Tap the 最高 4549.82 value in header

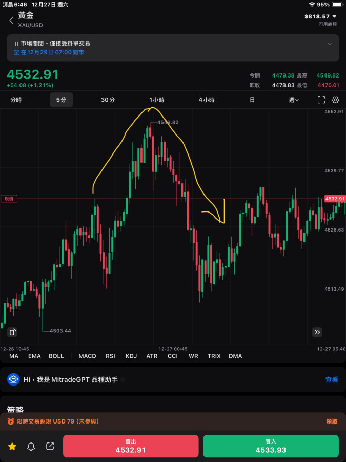coord(328,76)
